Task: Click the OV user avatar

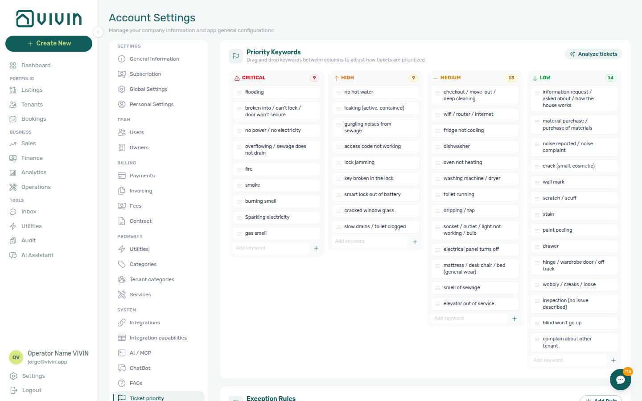Action: pos(16,357)
